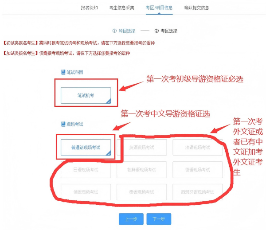Toggle the 普通话现场考试 option
The width and height of the screenshot is (266, 230).
click(x=86, y=147)
